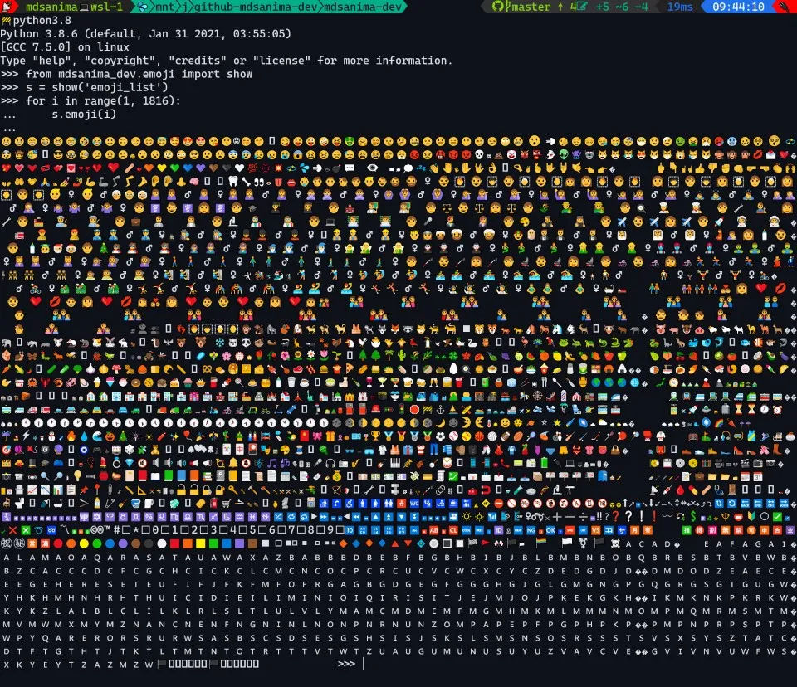Viewport: 797px width, 687px height.
Task: Click github-mdsanima-dev in the path
Action: coord(257,7)
